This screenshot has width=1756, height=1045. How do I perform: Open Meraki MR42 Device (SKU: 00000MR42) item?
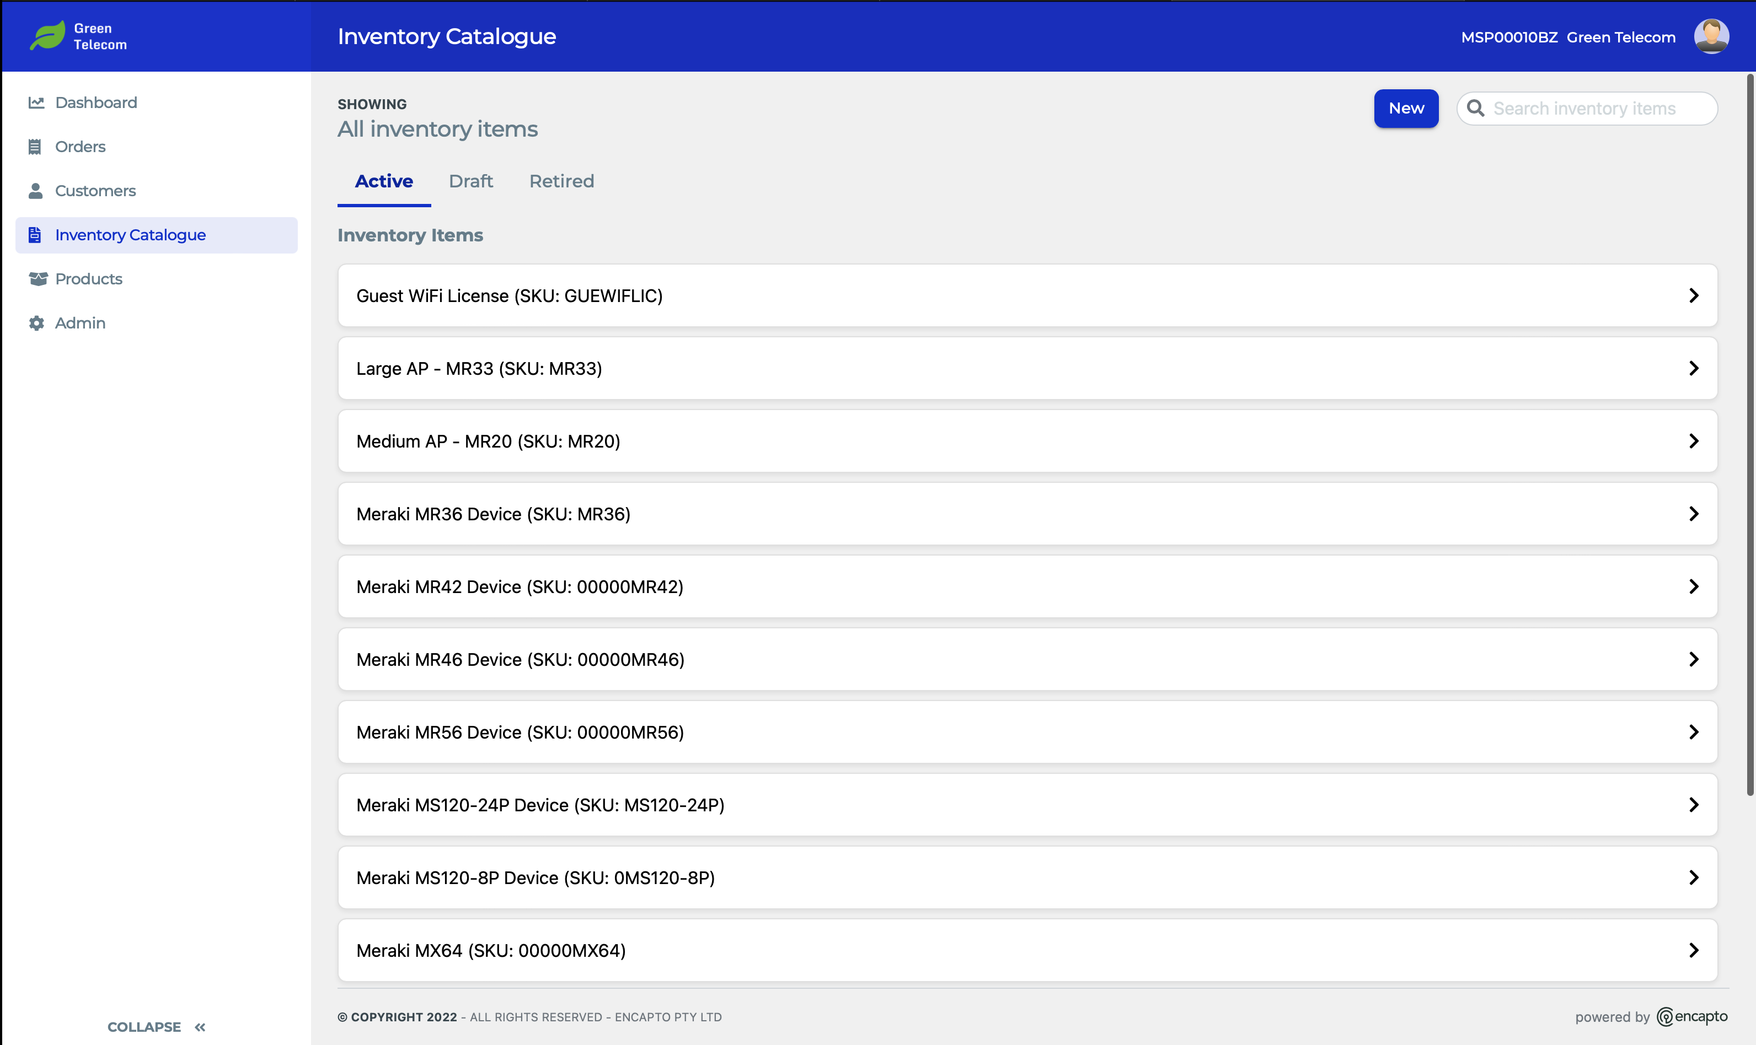point(1027,586)
